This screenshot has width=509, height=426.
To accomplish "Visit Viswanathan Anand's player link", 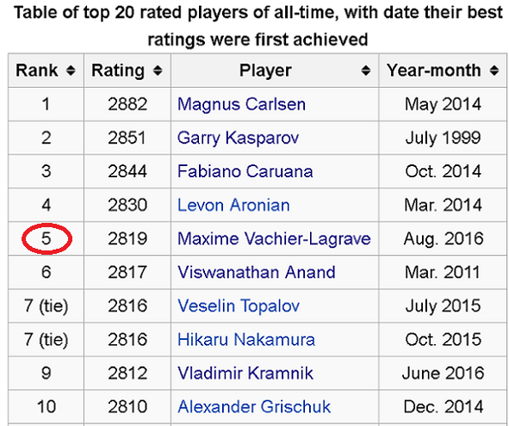I will (x=257, y=272).
